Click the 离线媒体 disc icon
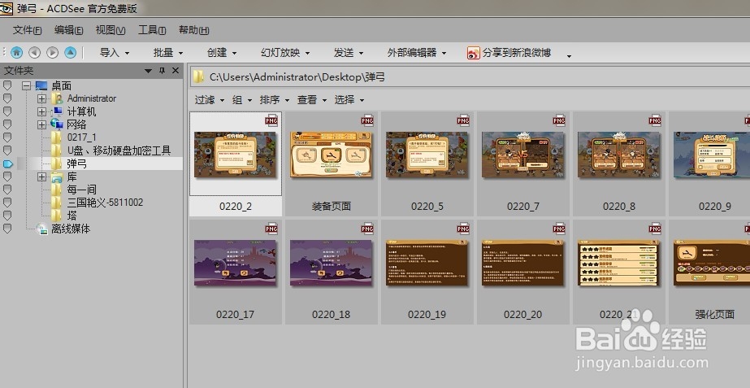This screenshot has height=388, width=750. click(42, 229)
